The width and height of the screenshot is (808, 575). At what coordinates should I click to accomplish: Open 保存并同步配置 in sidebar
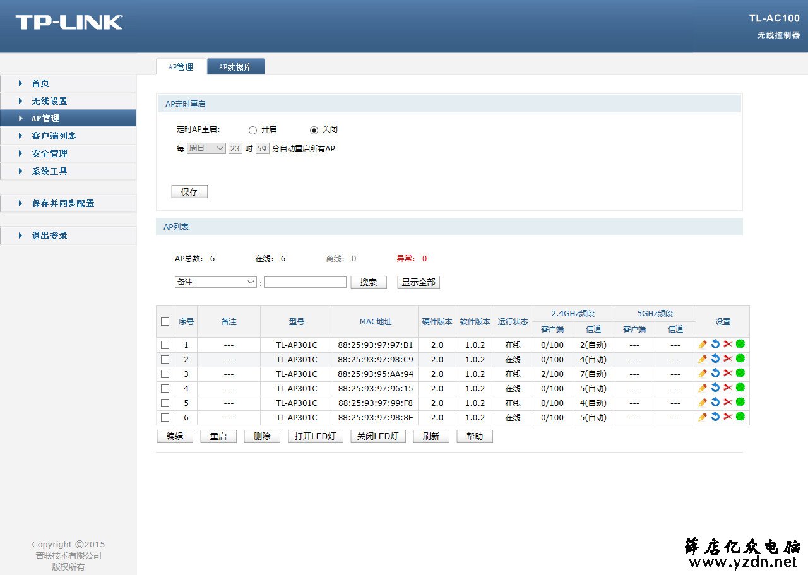(68, 203)
